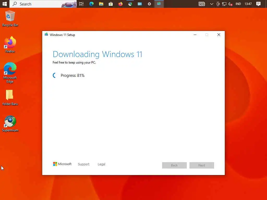Click the disabled maximize button in Setup
Screen dimensions: 267x200
207,35
